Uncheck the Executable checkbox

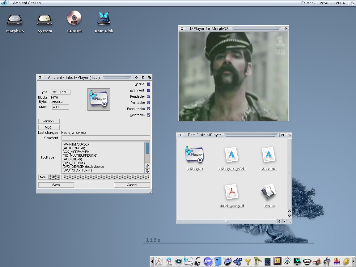point(149,109)
